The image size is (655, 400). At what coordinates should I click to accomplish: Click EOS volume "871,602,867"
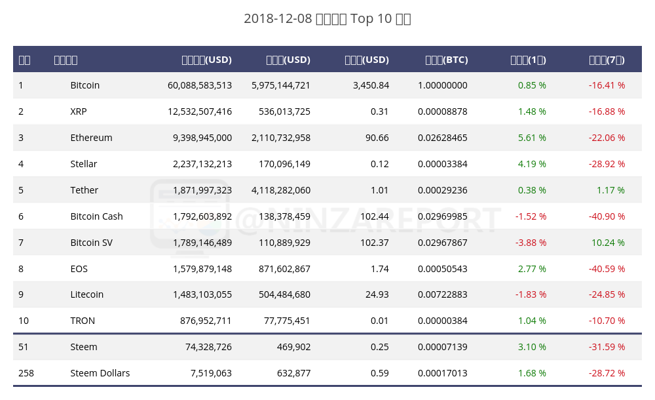click(284, 269)
